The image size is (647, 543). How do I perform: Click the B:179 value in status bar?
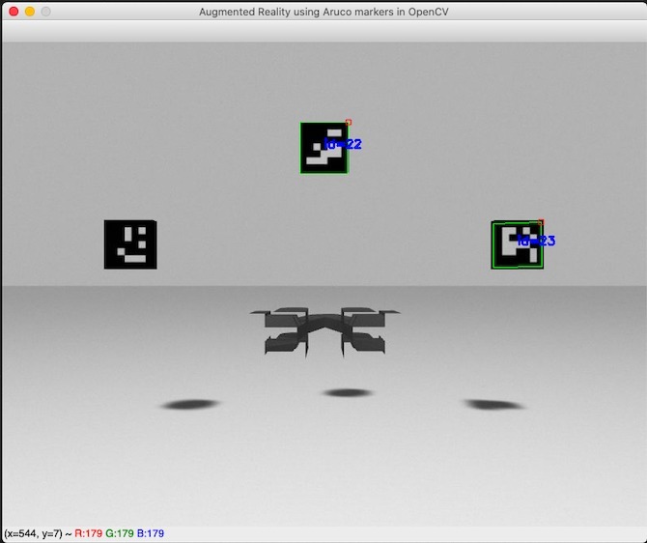pos(151,533)
